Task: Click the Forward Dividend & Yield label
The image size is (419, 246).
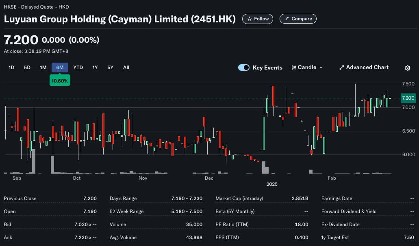Action: point(349,211)
